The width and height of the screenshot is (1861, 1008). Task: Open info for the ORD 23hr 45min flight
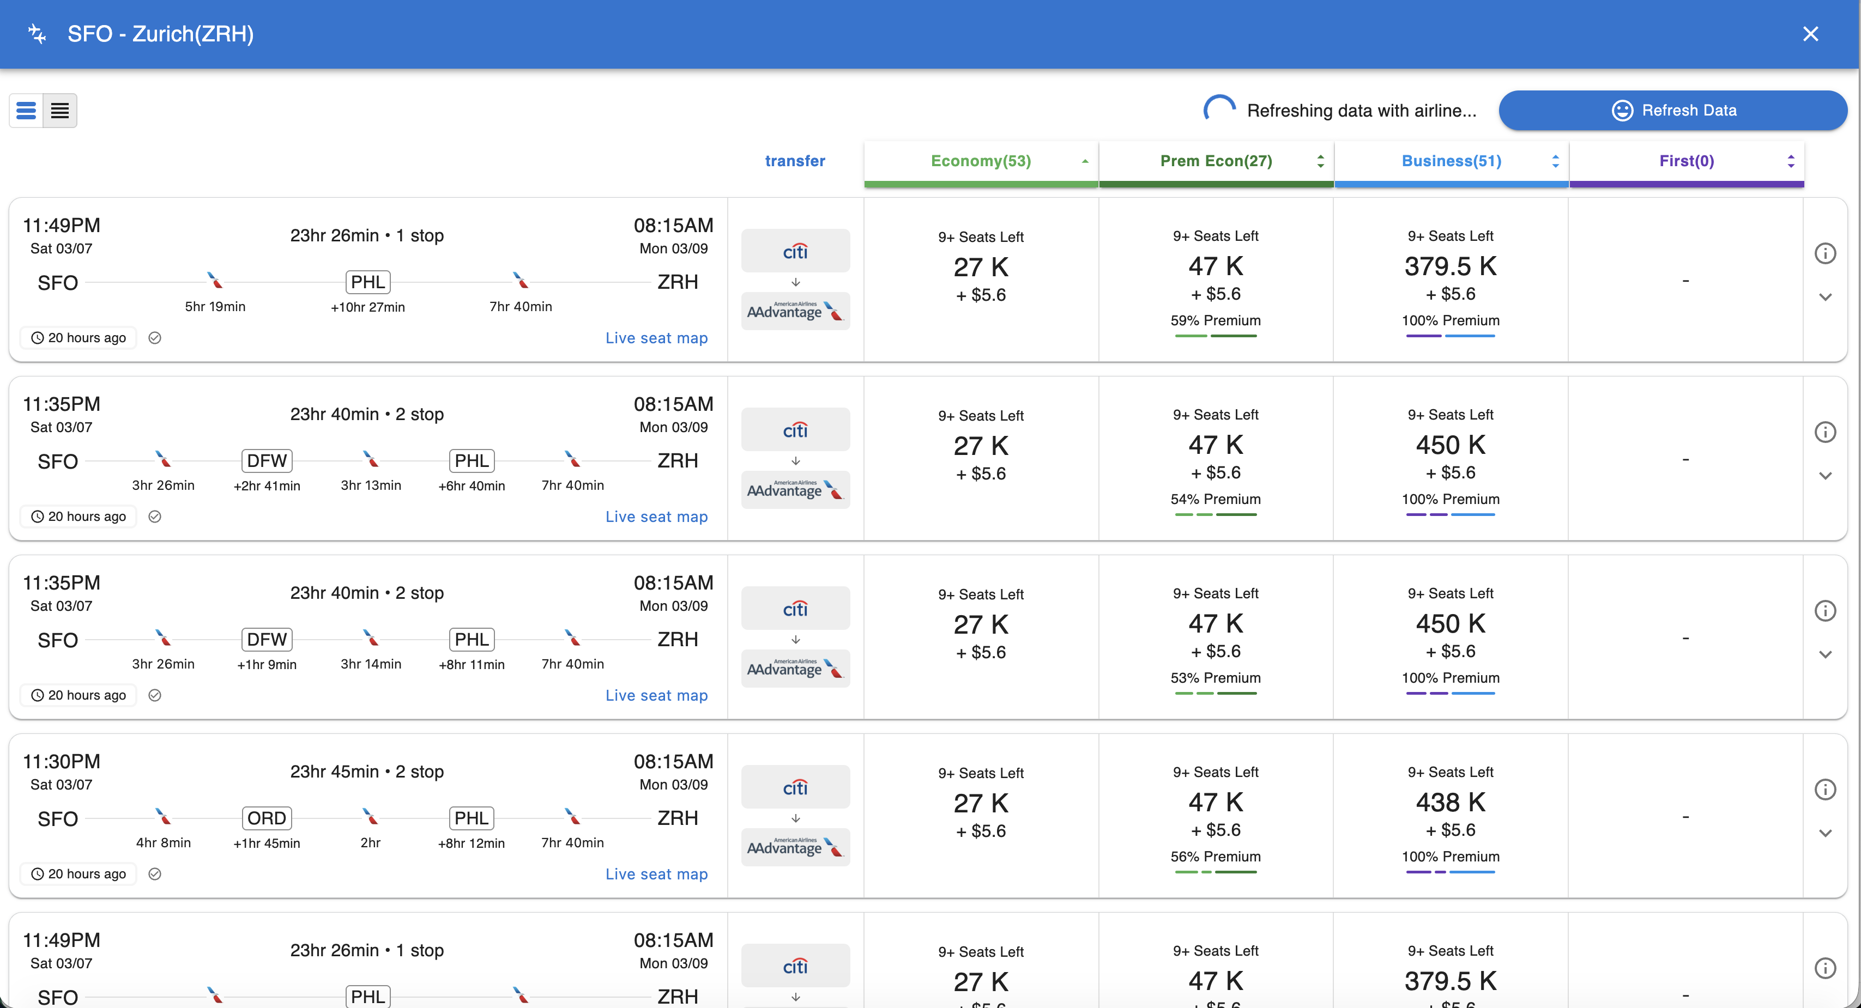(x=1825, y=790)
